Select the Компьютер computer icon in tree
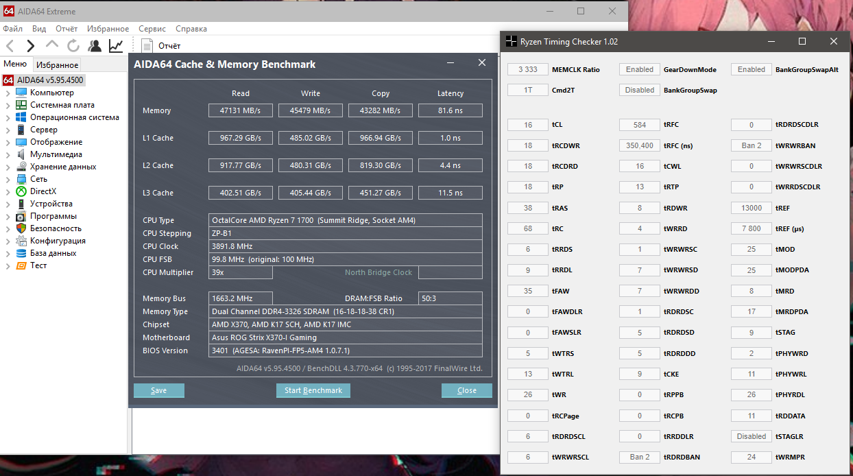The height and width of the screenshot is (476, 853). pos(21,93)
